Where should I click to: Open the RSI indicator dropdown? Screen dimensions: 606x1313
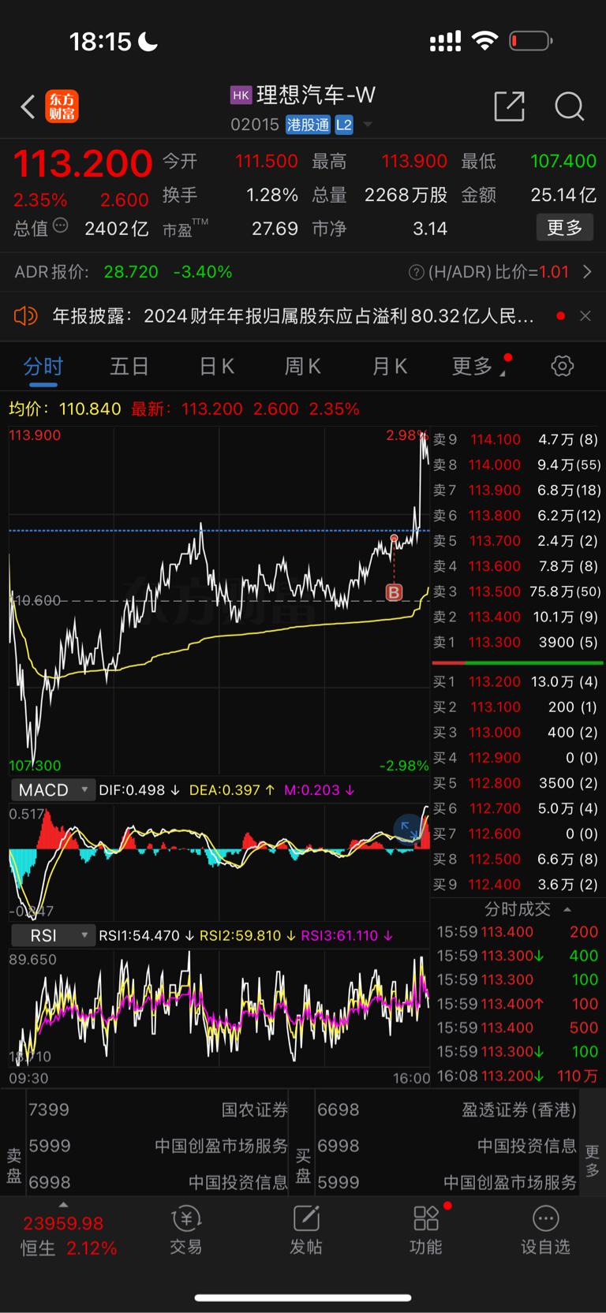point(53,935)
